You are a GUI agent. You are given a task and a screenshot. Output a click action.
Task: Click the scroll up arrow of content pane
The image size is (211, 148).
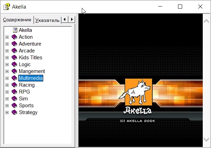tap(206, 21)
